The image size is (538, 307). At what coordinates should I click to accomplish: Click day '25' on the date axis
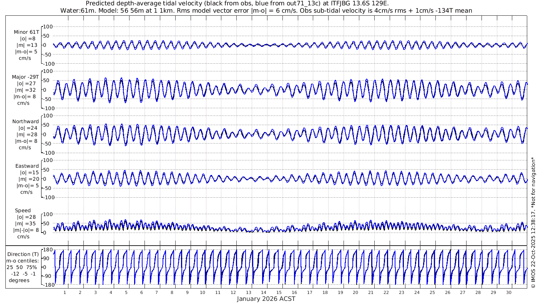432,292
